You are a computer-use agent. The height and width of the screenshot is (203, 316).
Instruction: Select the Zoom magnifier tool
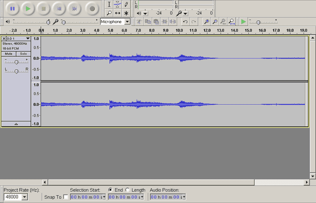109,13
